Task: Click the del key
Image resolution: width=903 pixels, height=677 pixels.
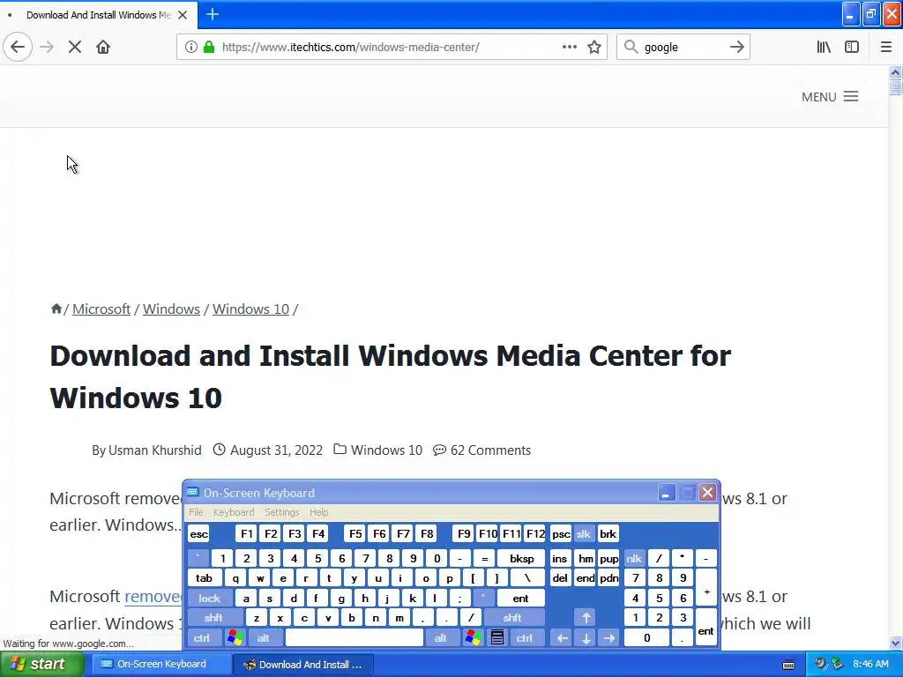Action: pos(560,578)
